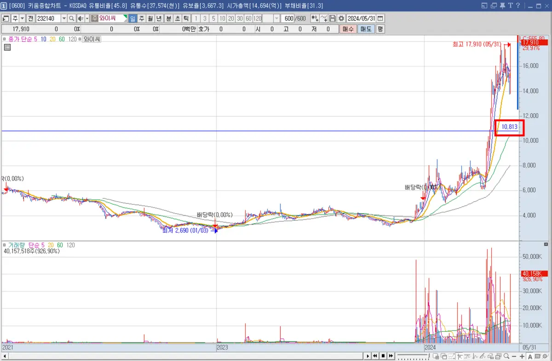The width and height of the screenshot is (552, 361).
Task: Click the 매도 sell button
Action: pyautogui.click(x=366, y=29)
